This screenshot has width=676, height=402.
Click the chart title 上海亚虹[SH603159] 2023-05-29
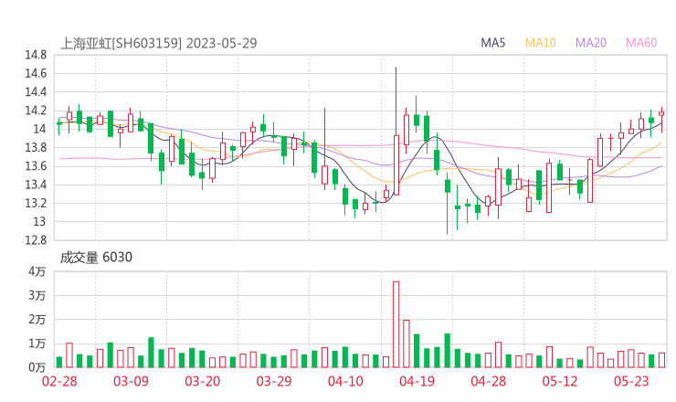158,43
